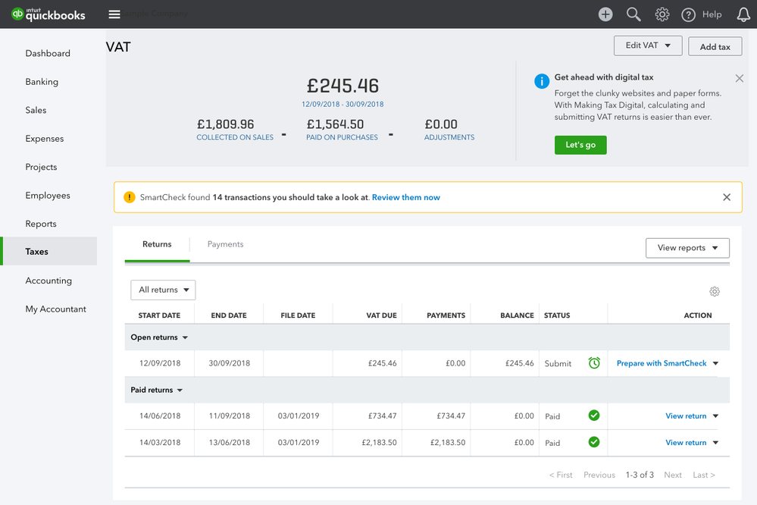Open the View reports dropdown
This screenshot has width=757, height=505.
pyautogui.click(x=687, y=248)
